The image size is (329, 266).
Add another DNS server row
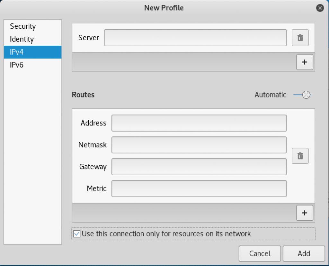(305, 62)
